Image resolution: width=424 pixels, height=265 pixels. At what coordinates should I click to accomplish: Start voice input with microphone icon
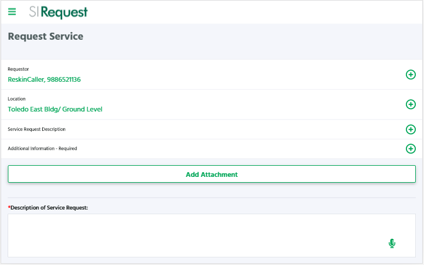392,243
